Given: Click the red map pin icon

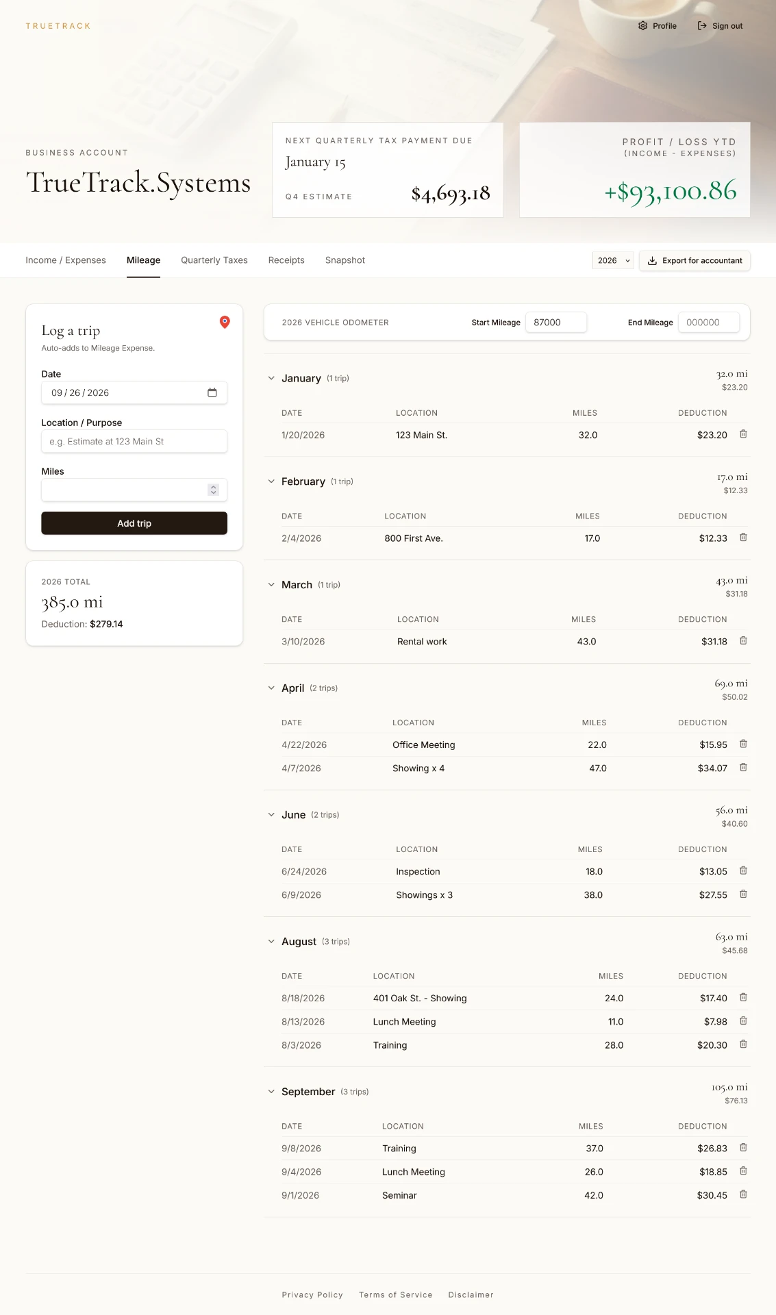Looking at the screenshot, I should (x=225, y=322).
